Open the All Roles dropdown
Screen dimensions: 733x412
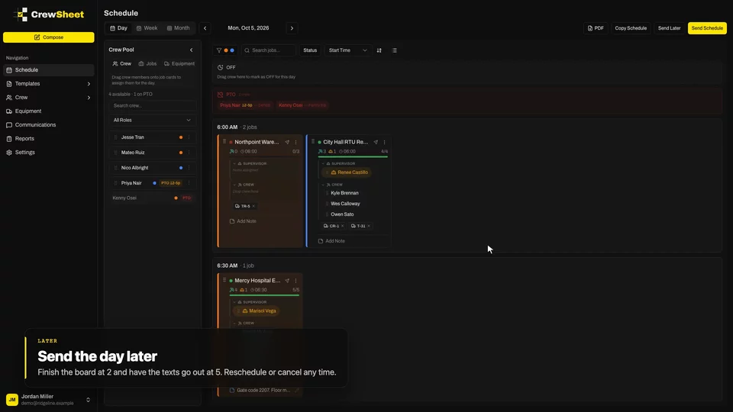tap(153, 120)
